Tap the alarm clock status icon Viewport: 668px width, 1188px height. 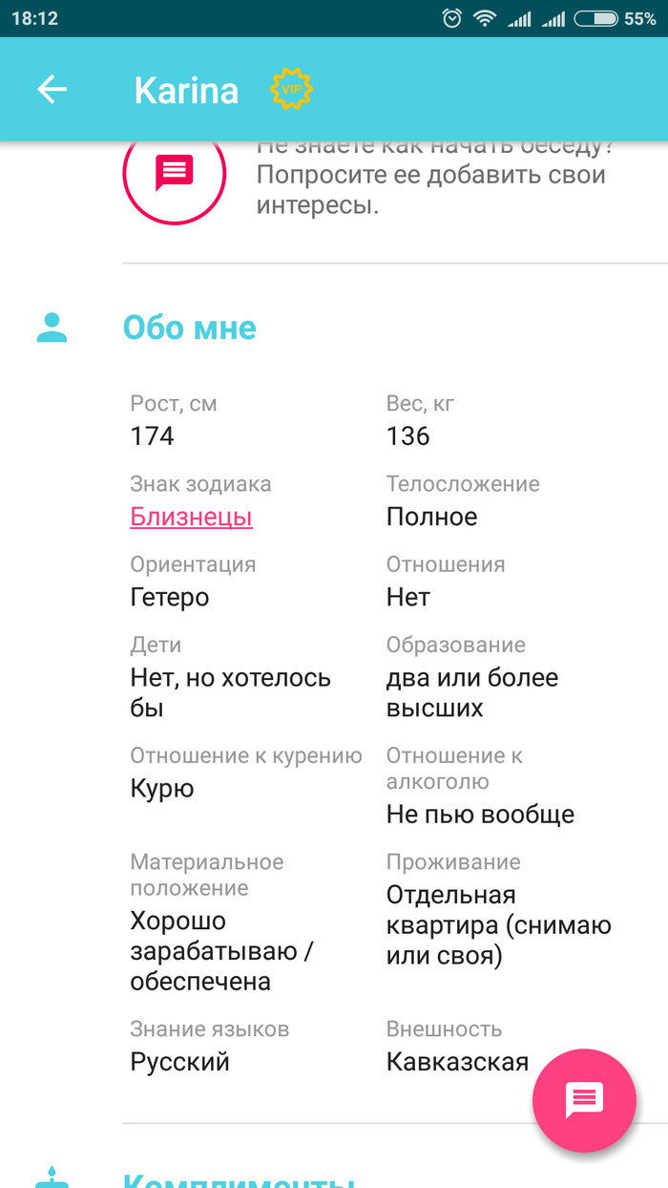point(451,18)
